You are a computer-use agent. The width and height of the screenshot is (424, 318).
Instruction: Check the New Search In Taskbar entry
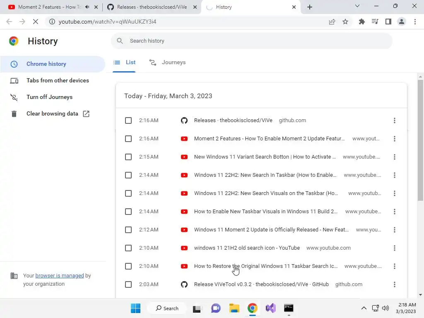pos(128,175)
